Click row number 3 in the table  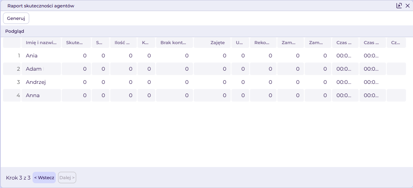[x=12, y=82]
